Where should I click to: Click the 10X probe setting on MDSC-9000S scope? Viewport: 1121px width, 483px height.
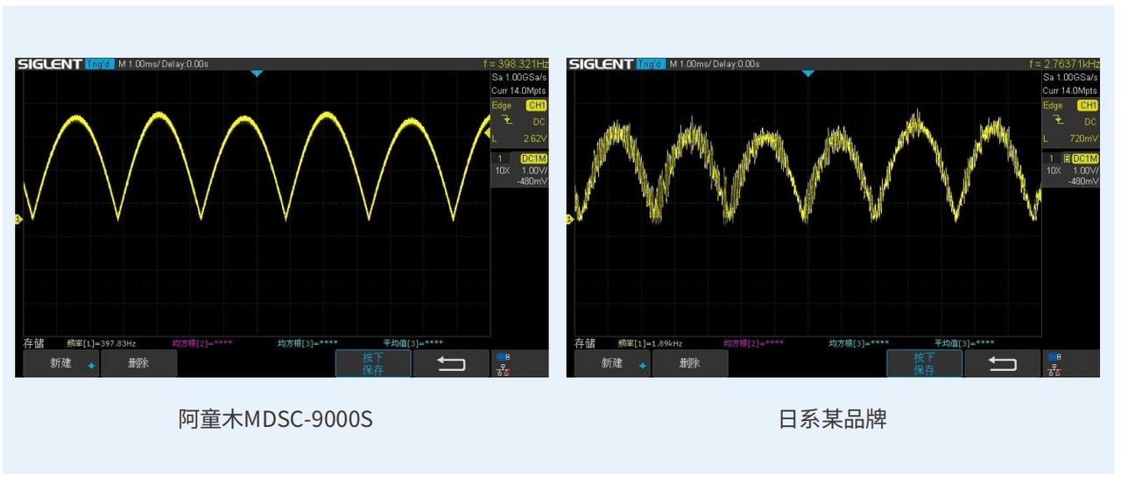502,171
